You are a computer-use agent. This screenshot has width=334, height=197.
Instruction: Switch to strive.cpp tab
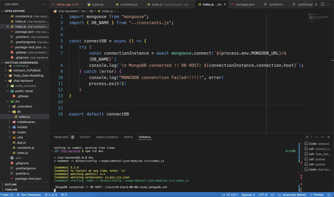(x=67, y=4)
